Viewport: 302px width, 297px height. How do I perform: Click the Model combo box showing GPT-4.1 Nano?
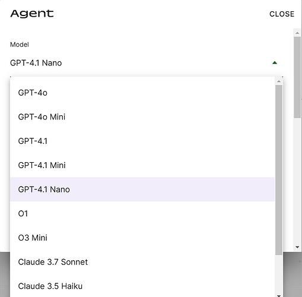coord(147,63)
